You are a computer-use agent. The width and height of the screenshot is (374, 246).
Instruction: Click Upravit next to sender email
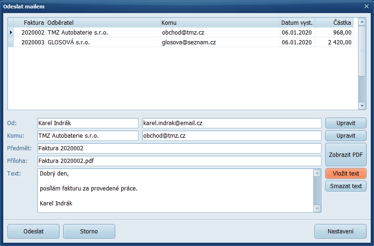coord(346,123)
